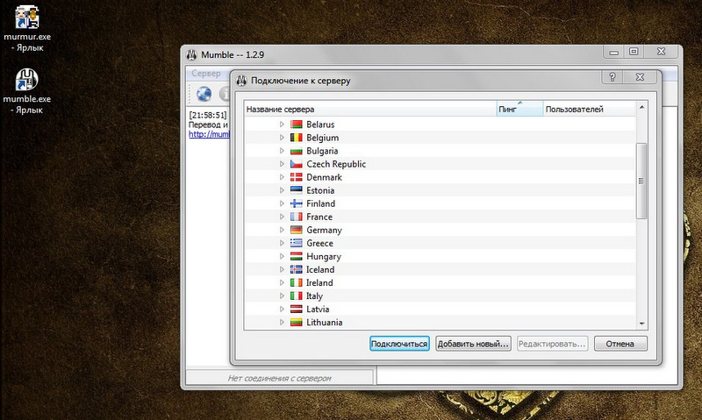Expand the Belgium server group
The width and height of the screenshot is (702, 420).
[x=282, y=138]
